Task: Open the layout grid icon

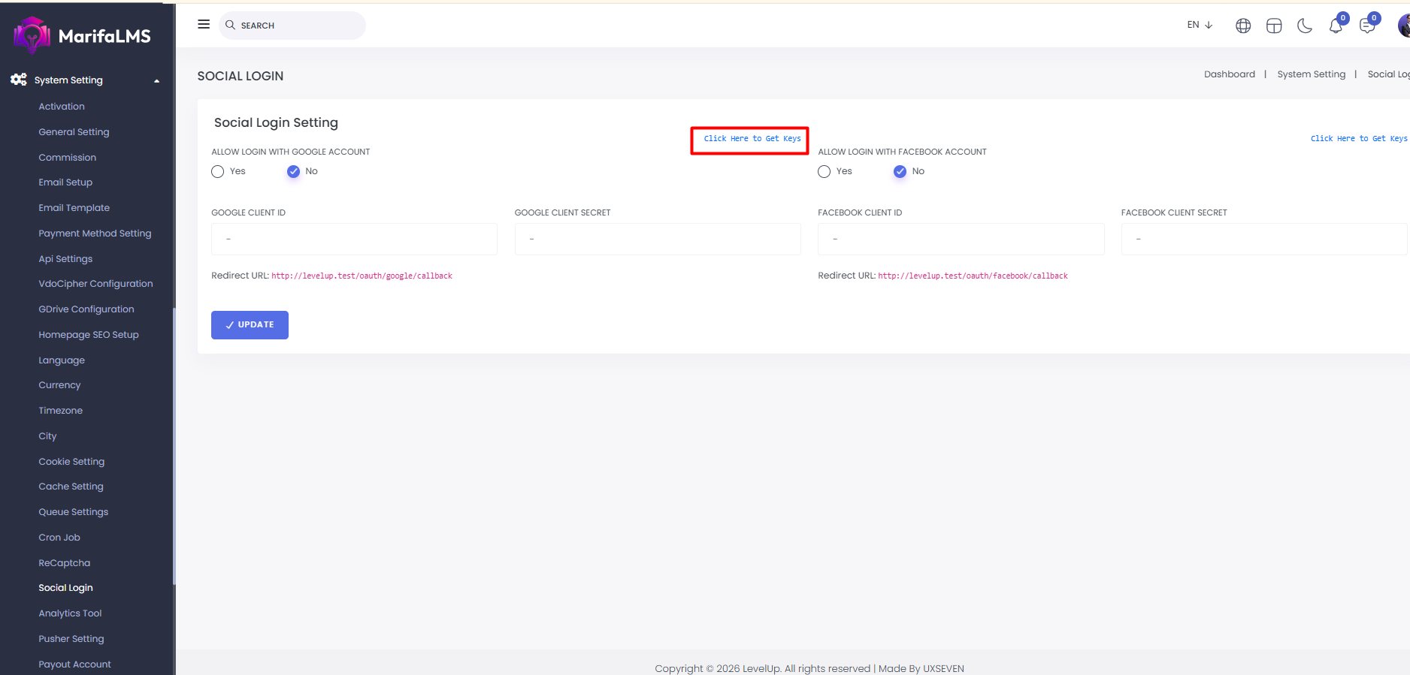Action: [x=1274, y=26]
